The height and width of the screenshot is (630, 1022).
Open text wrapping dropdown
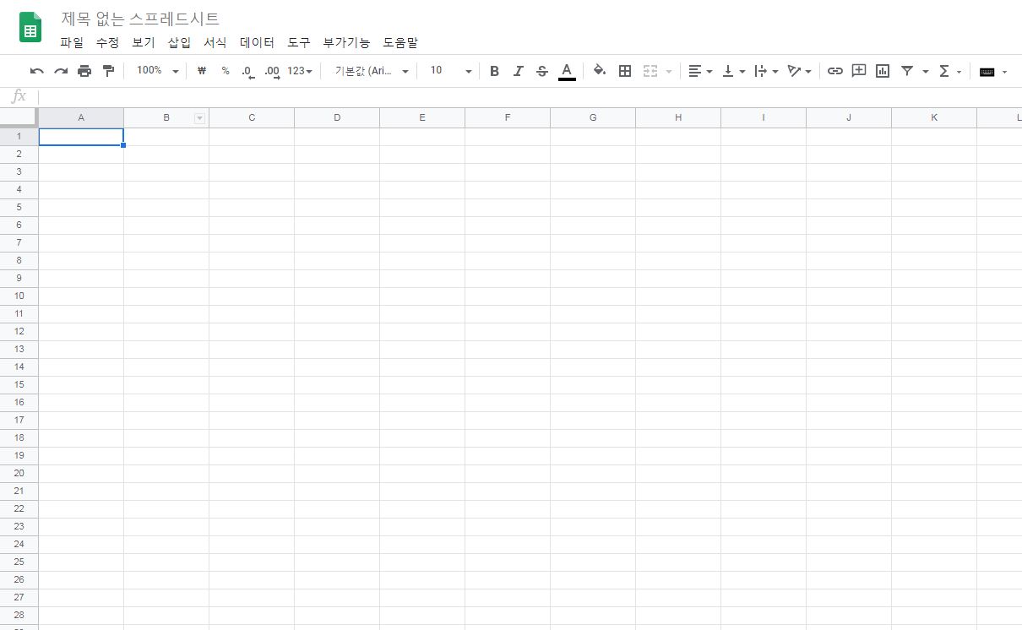click(766, 71)
